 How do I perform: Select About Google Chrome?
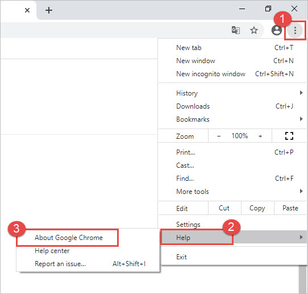(x=88, y=238)
